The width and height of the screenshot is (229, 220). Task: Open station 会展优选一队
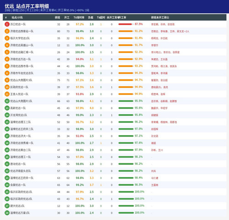click(x=18, y=185)
